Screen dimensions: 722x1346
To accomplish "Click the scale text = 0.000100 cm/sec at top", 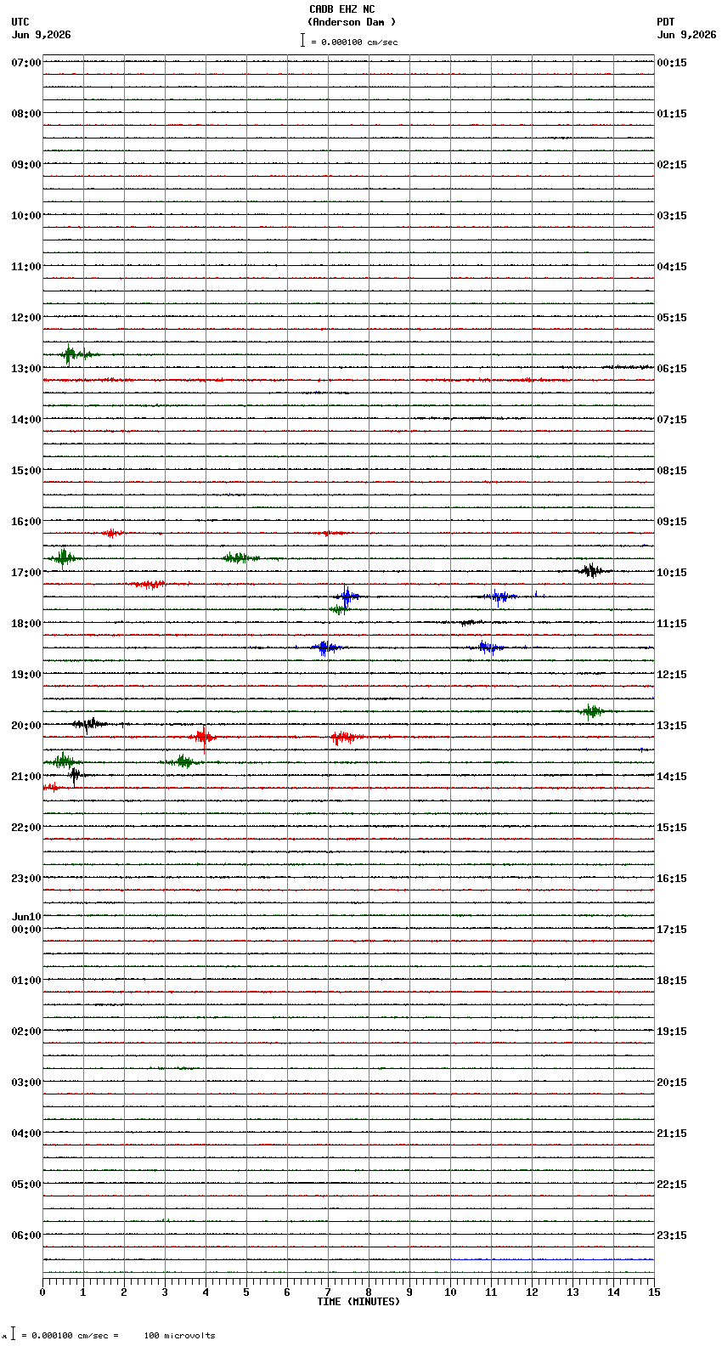I will pos(354,42).
